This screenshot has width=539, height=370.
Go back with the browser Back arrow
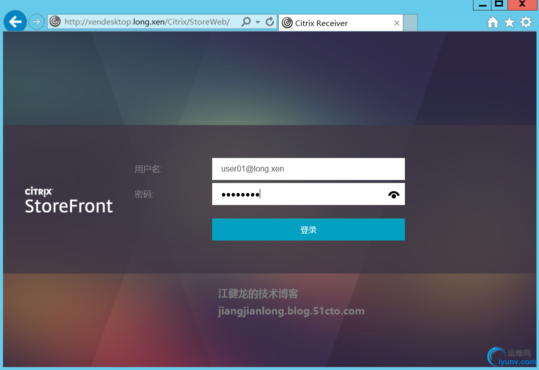pos(15,21)
